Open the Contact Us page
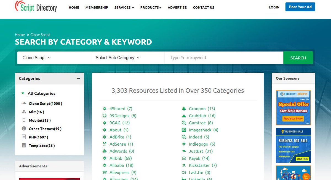Image resolution: width=331 pixels, height=180 pixels. [x=204, y=7]
